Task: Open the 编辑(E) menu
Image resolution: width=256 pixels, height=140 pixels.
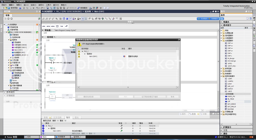Action: point(11,5)
